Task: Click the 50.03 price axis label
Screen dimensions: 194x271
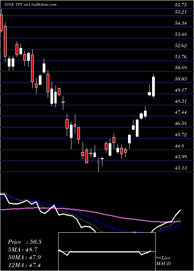Action: [x=181, y=79]
